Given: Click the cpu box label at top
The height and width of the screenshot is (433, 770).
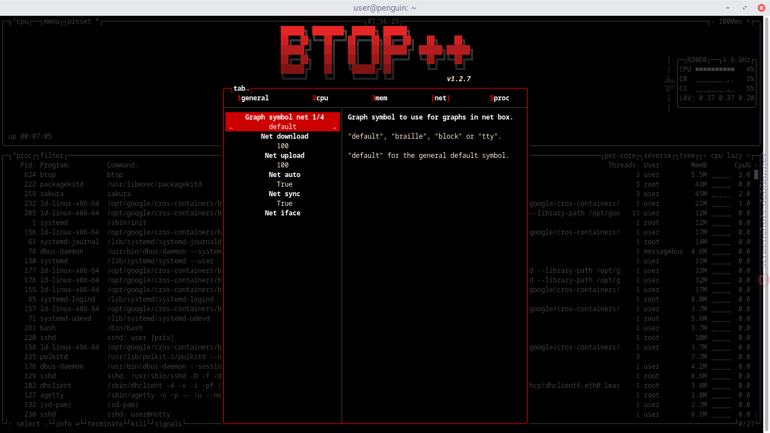Looking at the screenshot, I should click(21, 21).
